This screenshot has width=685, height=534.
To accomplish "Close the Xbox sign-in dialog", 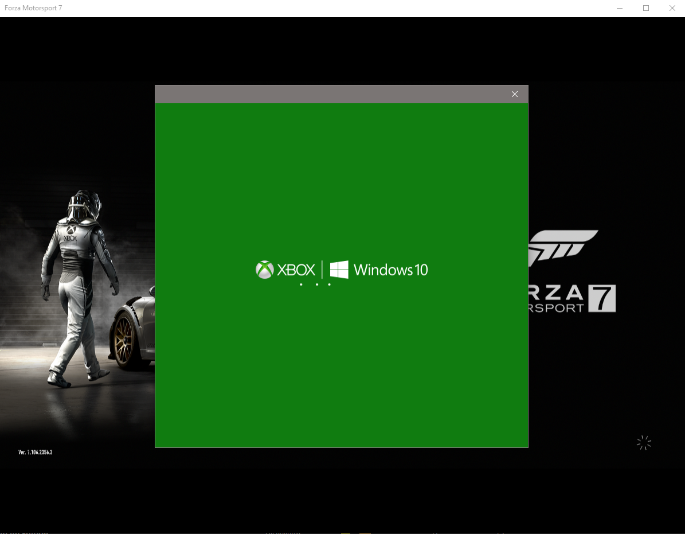I will [x=515, y=94].
